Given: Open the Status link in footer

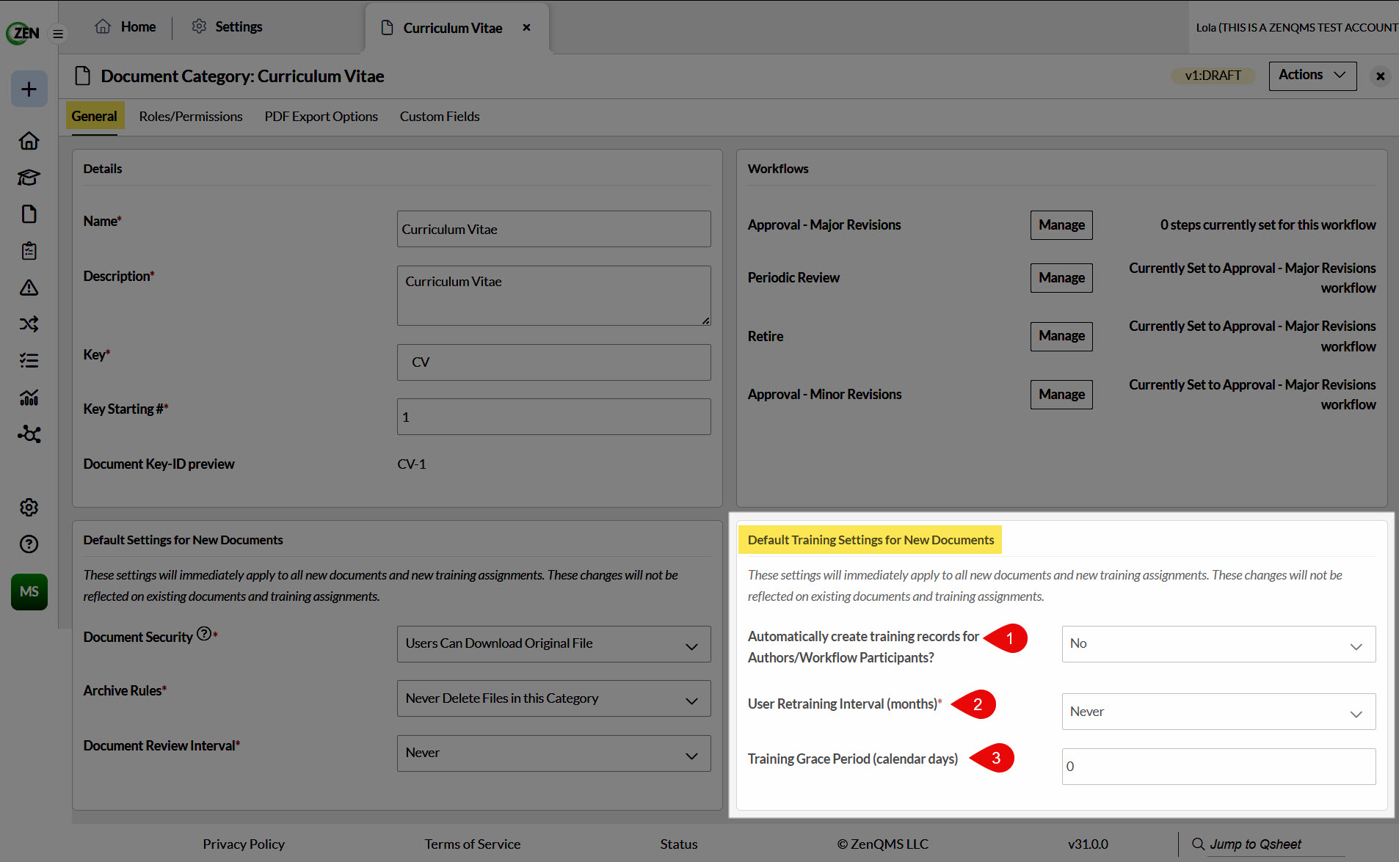Looking at the screenshot, I should pyautogui.click(x=679, y=844).
